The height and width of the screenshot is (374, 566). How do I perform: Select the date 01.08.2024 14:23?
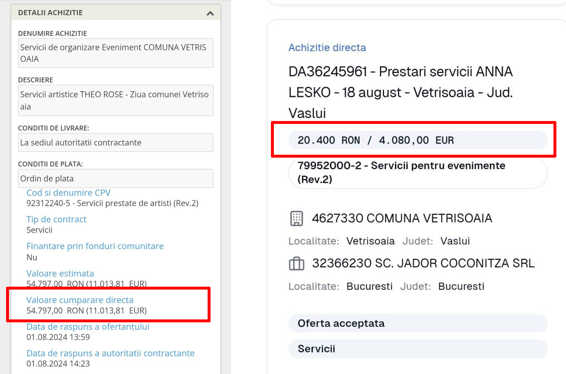point(58,364)
